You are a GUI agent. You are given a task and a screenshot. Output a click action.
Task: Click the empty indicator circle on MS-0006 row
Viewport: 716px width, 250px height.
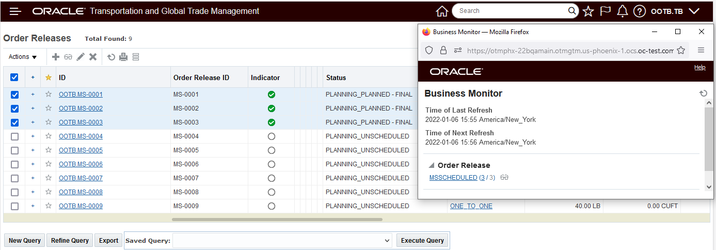pos(272,164)
